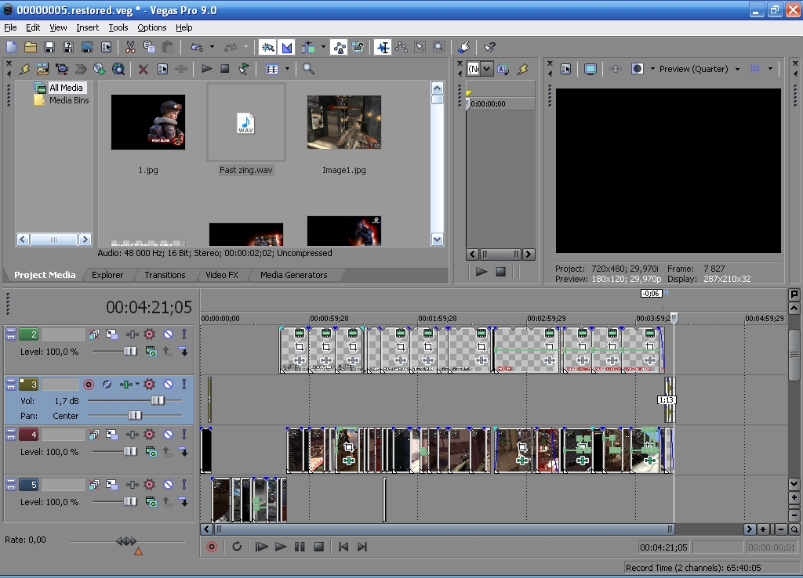Image resolution: width=803 pixels, height=578 pixels.
Task: Click the scissors Cut icon in toolbar
Action: [130, 48]
